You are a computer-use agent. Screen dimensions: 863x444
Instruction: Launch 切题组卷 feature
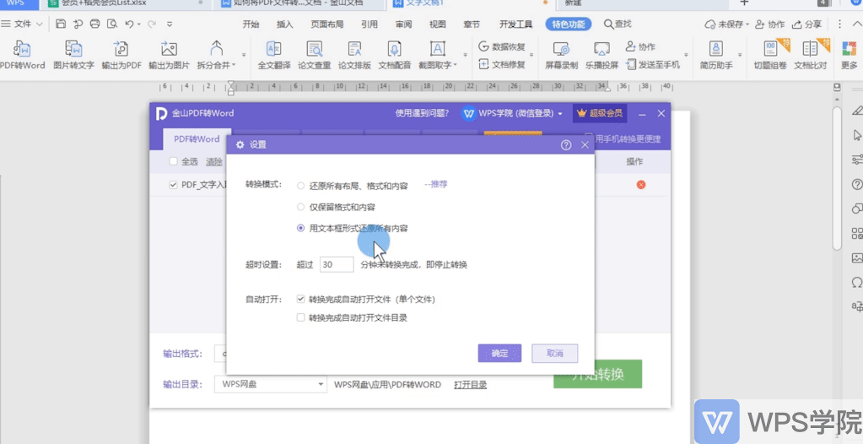pyautogui.click(x=770, y=55)
